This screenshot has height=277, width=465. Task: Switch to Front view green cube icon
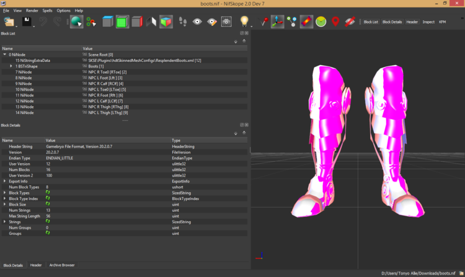[122, 22]
